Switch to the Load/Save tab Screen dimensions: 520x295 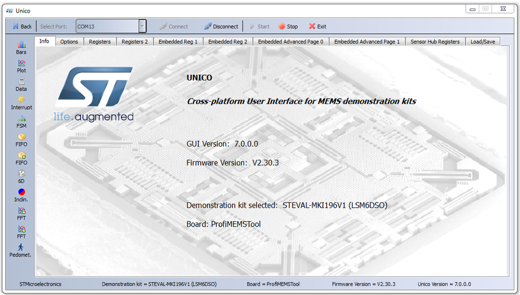pos(483,42)
